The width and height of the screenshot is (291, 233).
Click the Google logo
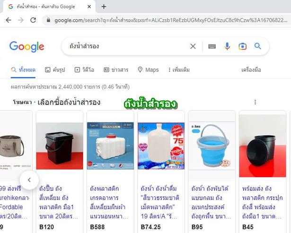point(27,46)
